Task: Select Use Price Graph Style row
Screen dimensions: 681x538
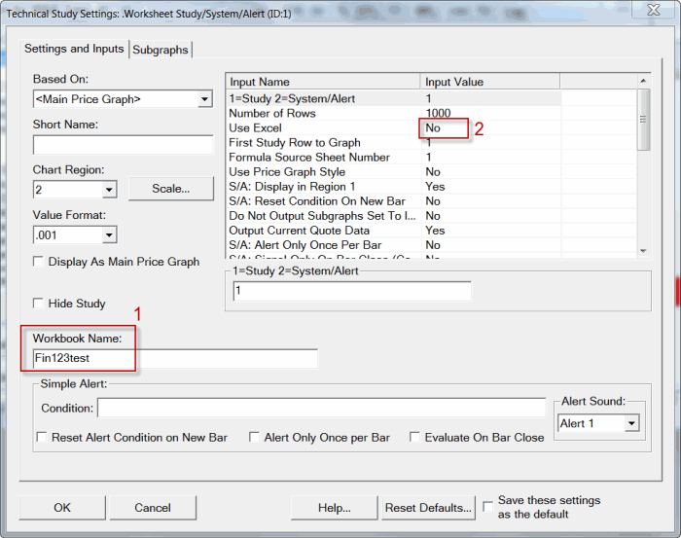Action: (393, 172)
